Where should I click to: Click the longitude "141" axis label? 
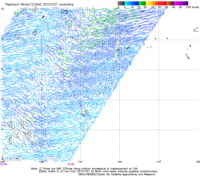point(80,162)
